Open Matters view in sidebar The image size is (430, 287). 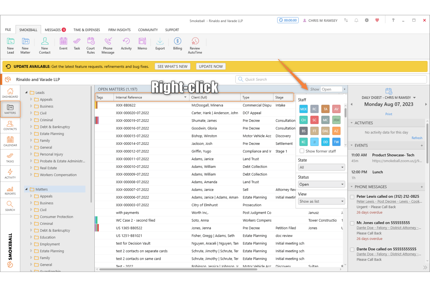point(10,109)
